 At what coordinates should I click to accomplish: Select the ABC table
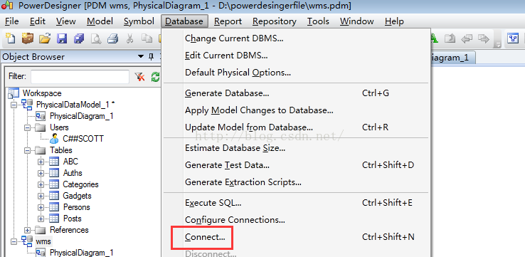pyautogui.click(x=70, y=162)
